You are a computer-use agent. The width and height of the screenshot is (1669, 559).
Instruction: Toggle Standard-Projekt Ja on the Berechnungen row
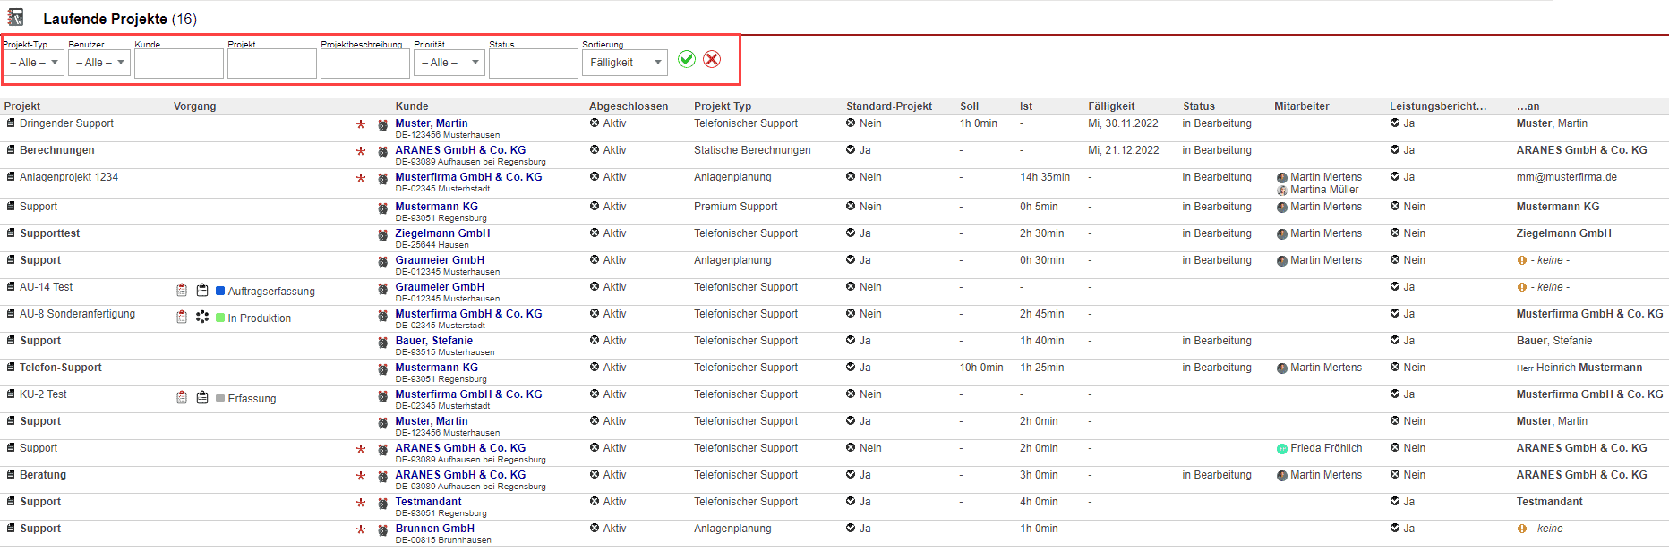[851, 150]
